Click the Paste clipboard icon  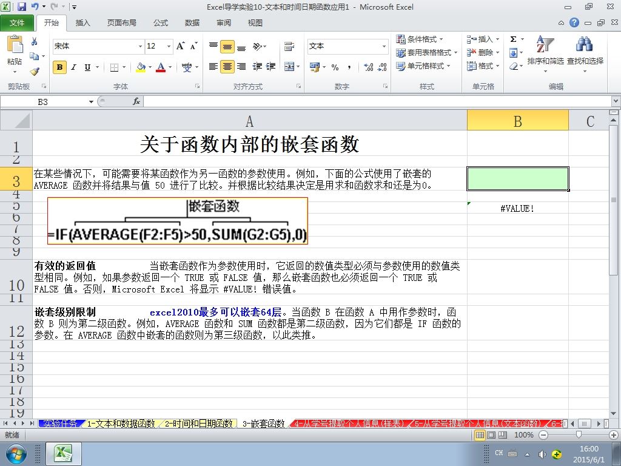pyautogui.click(x=15, y=44)
